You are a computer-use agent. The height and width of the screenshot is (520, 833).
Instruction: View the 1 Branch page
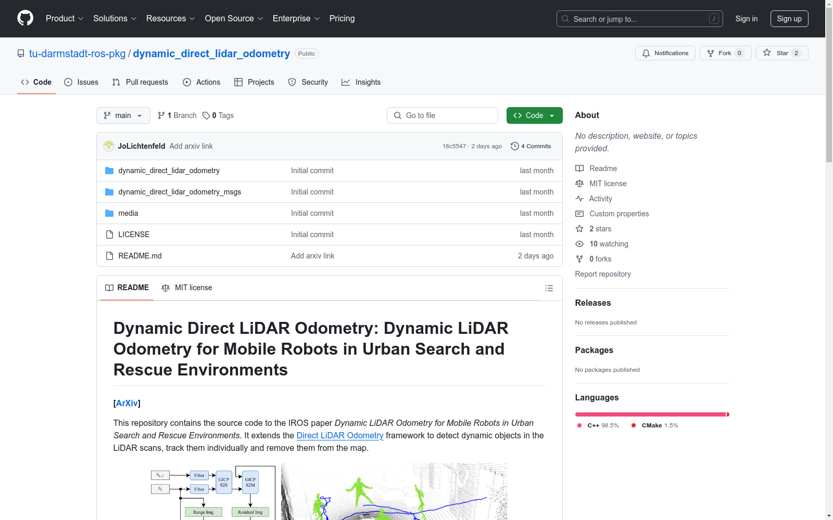(x=177, y=115)
